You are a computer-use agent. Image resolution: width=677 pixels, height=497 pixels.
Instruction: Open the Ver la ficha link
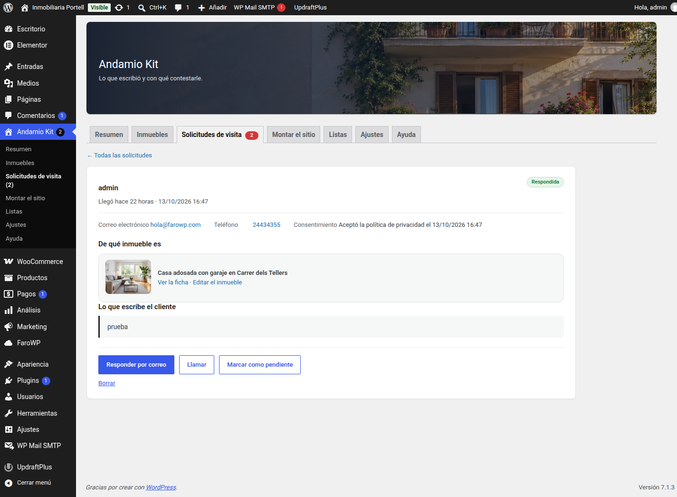tap(173, 283)
